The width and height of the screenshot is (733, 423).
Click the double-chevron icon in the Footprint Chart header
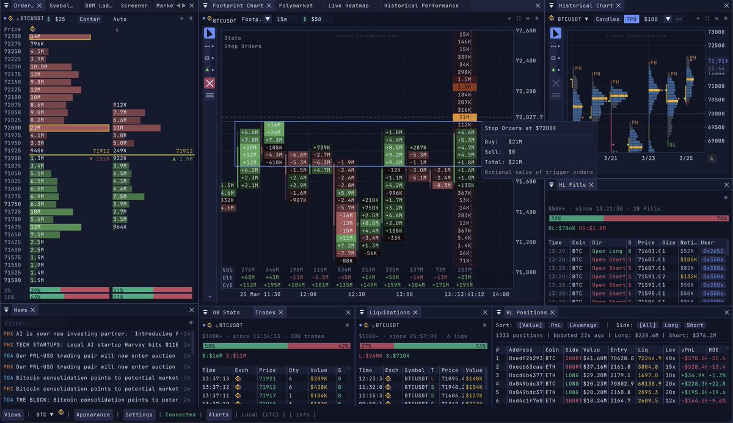pyautogui.click(x=528, y=19)
